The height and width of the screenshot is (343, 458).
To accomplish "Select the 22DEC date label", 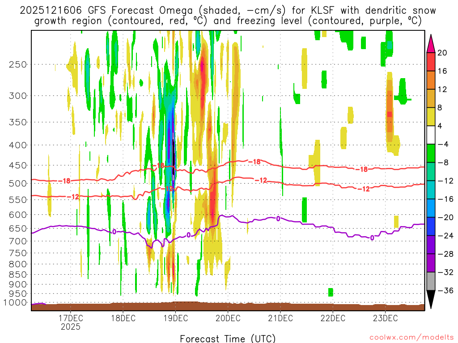I will [x=333, y=318].
